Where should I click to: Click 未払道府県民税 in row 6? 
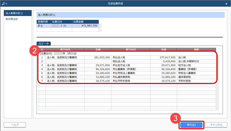131,77
